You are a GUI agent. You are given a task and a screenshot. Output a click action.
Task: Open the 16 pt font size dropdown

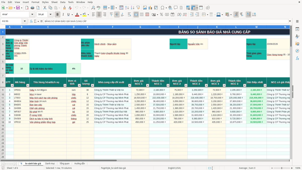pos(51,15)
